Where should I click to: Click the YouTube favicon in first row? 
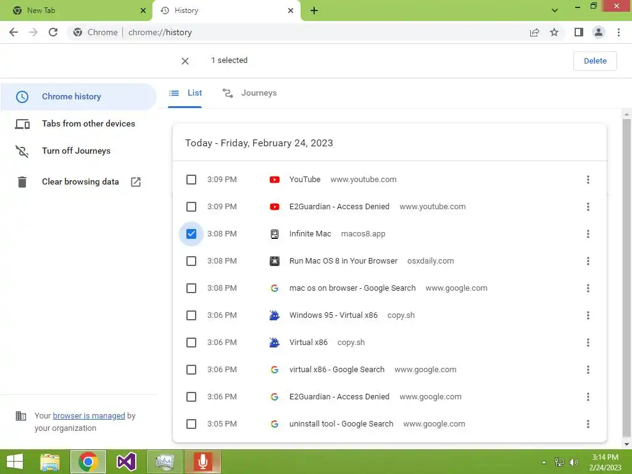pyautogui.click(x=275, y=180)
